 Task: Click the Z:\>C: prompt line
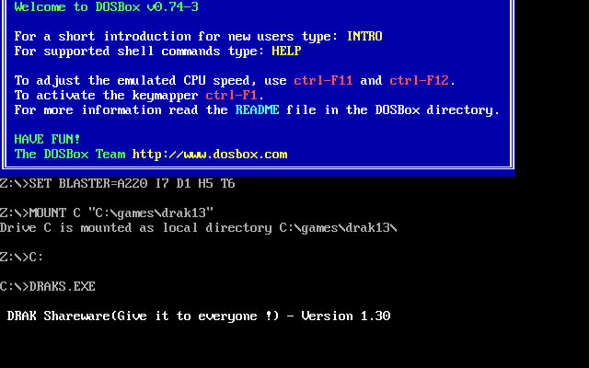pyautogui.click(x=22, y=258)
